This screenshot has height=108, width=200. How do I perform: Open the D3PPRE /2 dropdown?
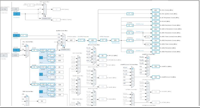tap(130, 52)
